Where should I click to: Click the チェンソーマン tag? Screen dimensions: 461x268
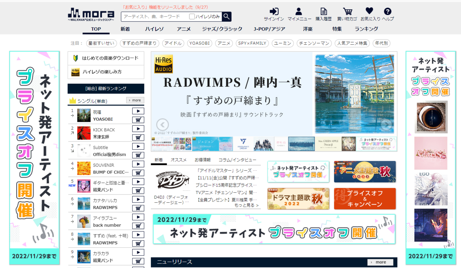(x=314, y=43)
